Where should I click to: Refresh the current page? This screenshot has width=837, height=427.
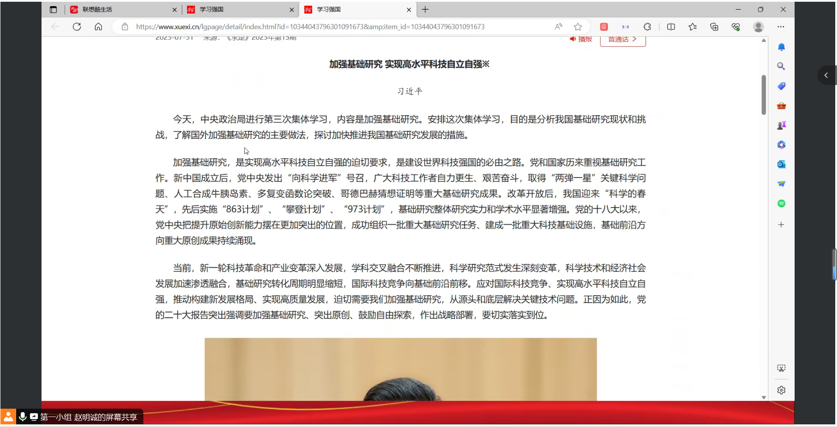coord(77,27)
